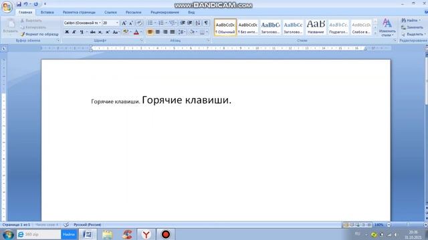Viewport: 428px width, 240px height.
Task: Decrease font size with the shrink font icon
Action: click(131, 23)
